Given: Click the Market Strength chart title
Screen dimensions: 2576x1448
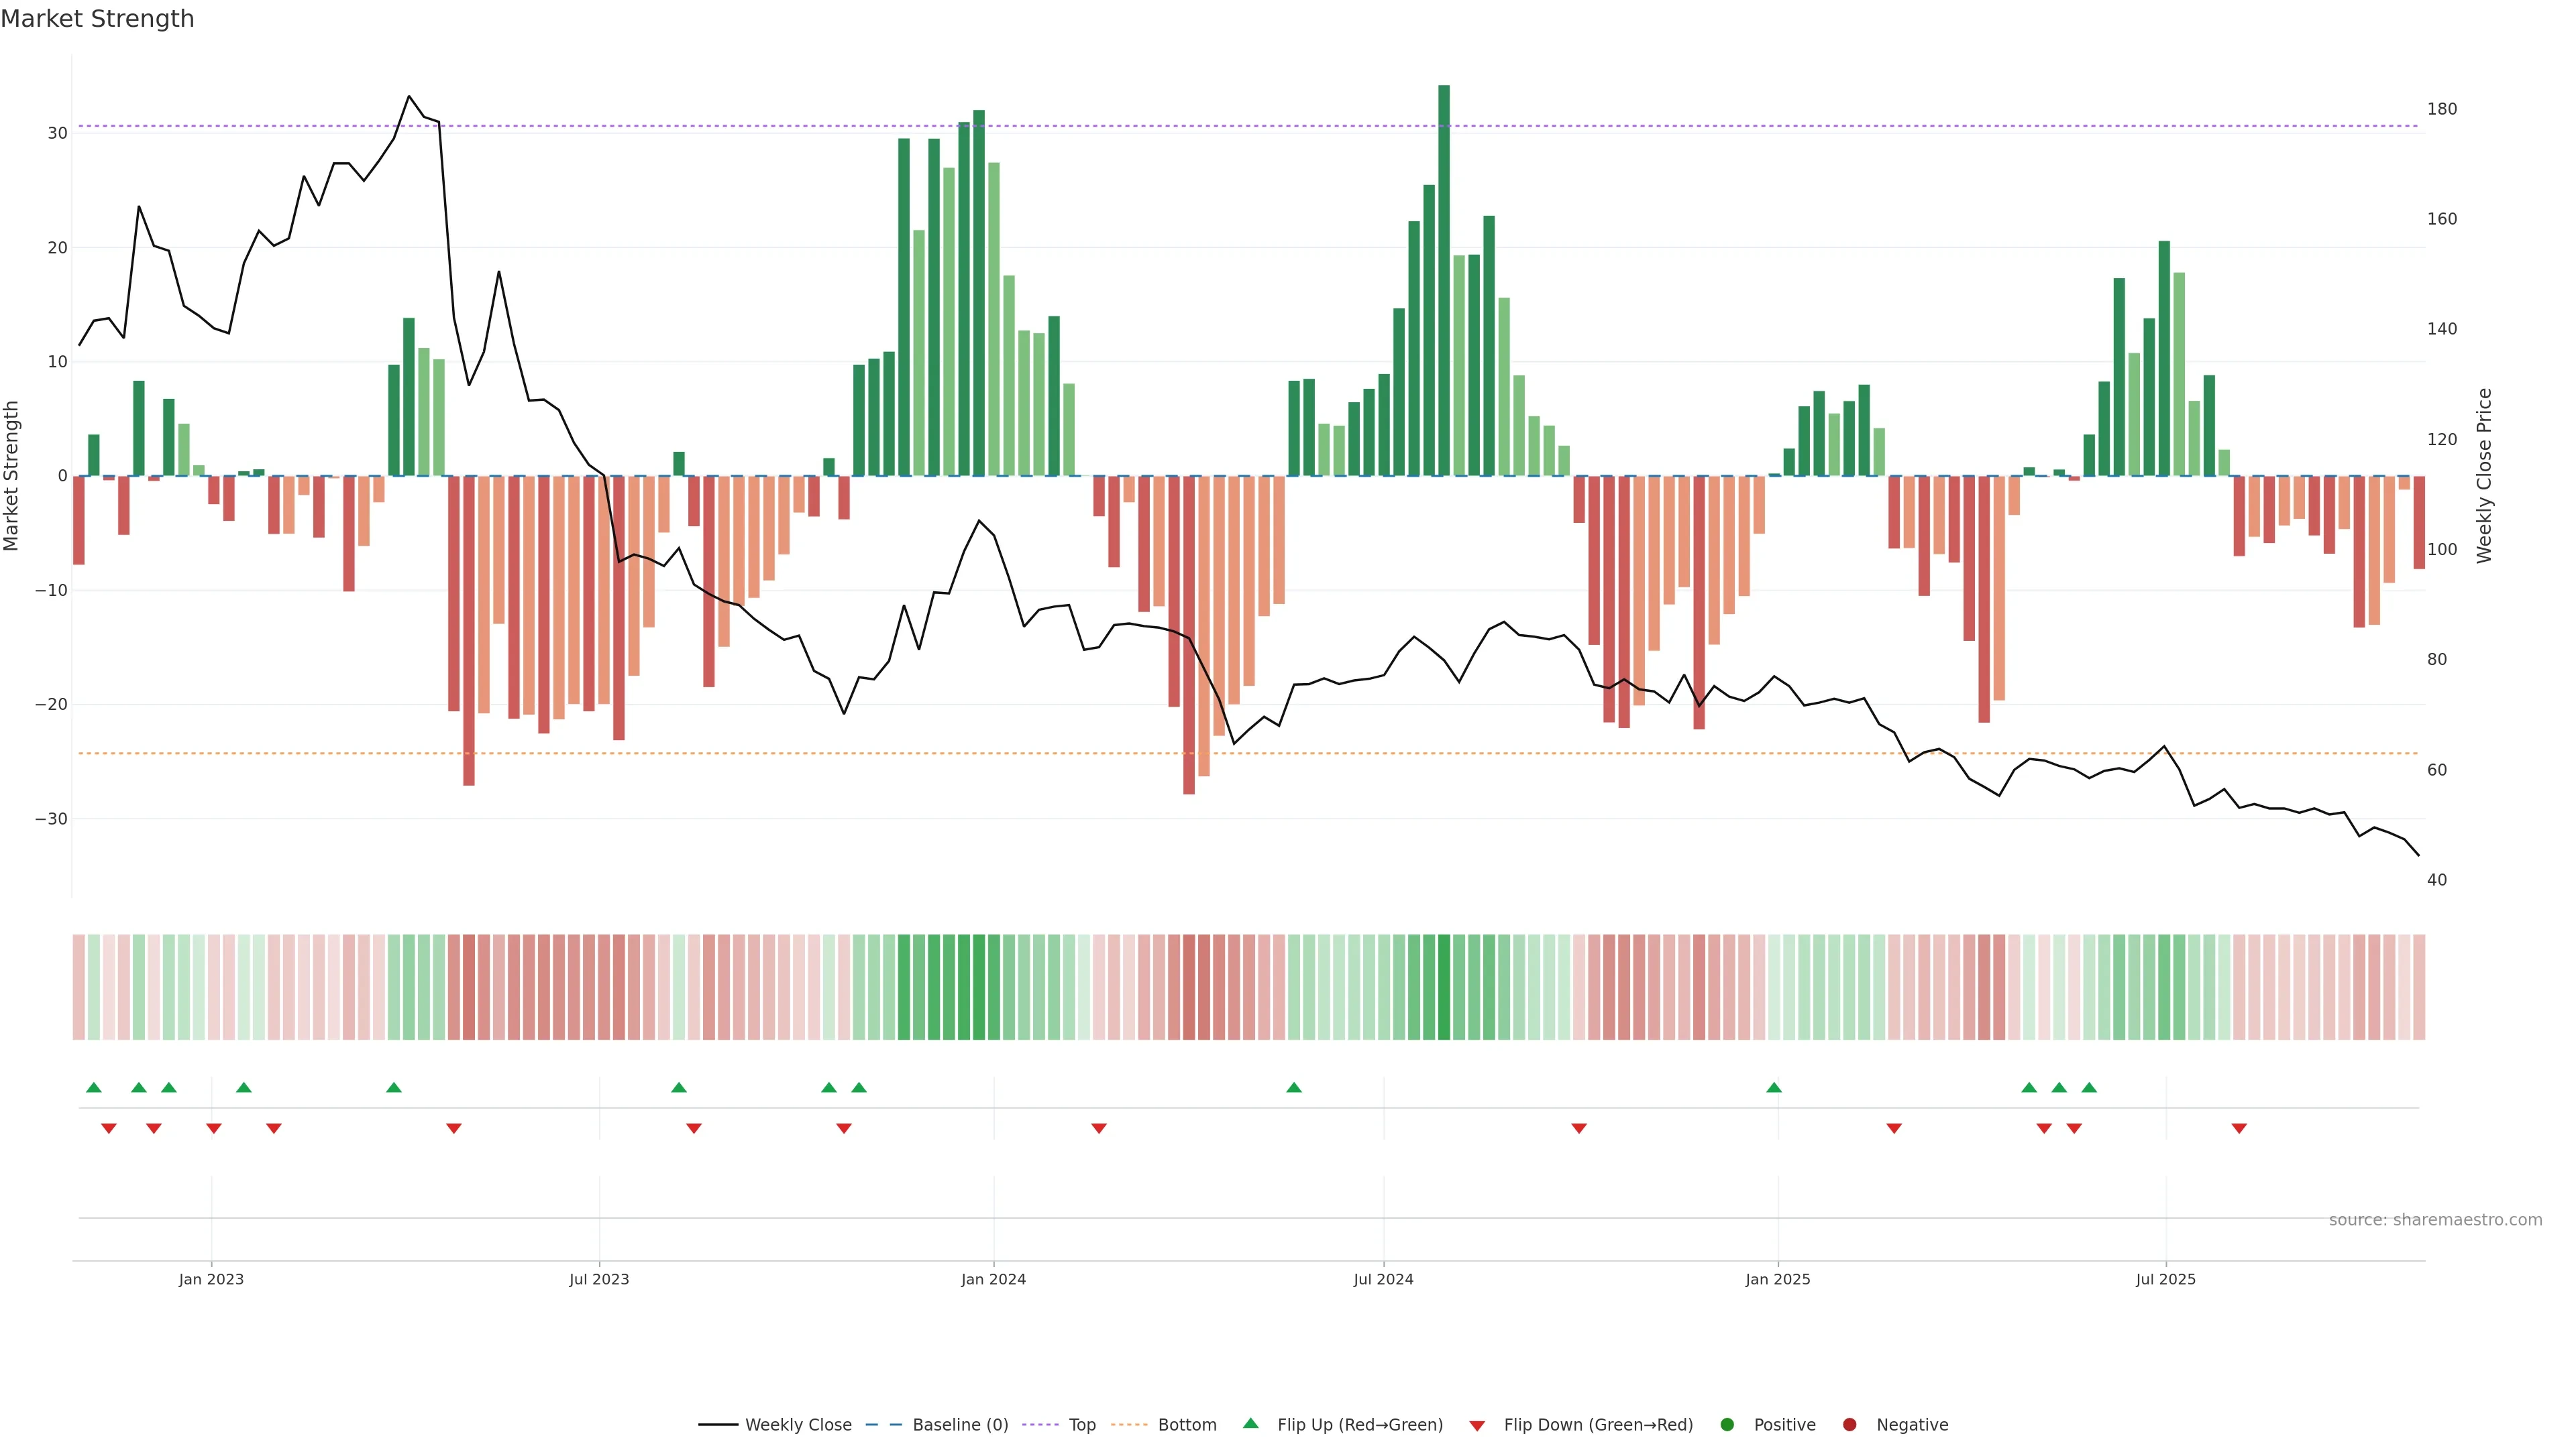Looking at the screenshot, I should click(x=97, y=19).
